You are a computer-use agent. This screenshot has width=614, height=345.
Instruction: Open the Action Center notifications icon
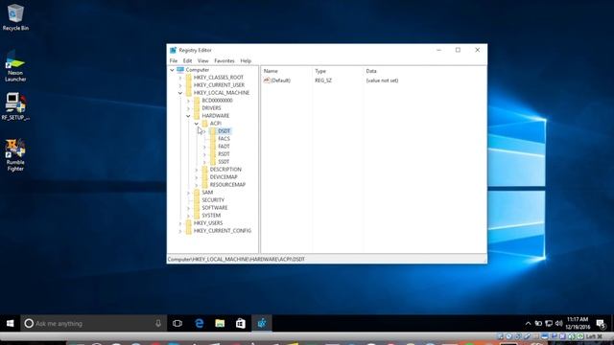(x=601, y=324)
